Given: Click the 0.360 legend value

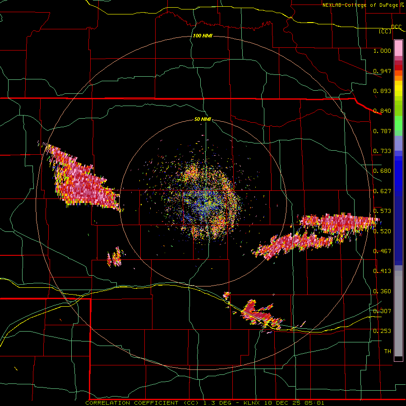Looking at the screenshot, I should point(382,291).
